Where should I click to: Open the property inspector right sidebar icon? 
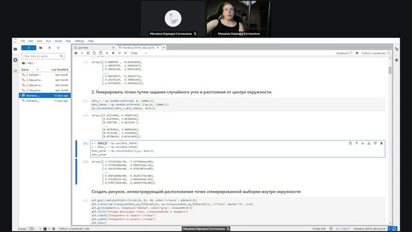point(397,49)
